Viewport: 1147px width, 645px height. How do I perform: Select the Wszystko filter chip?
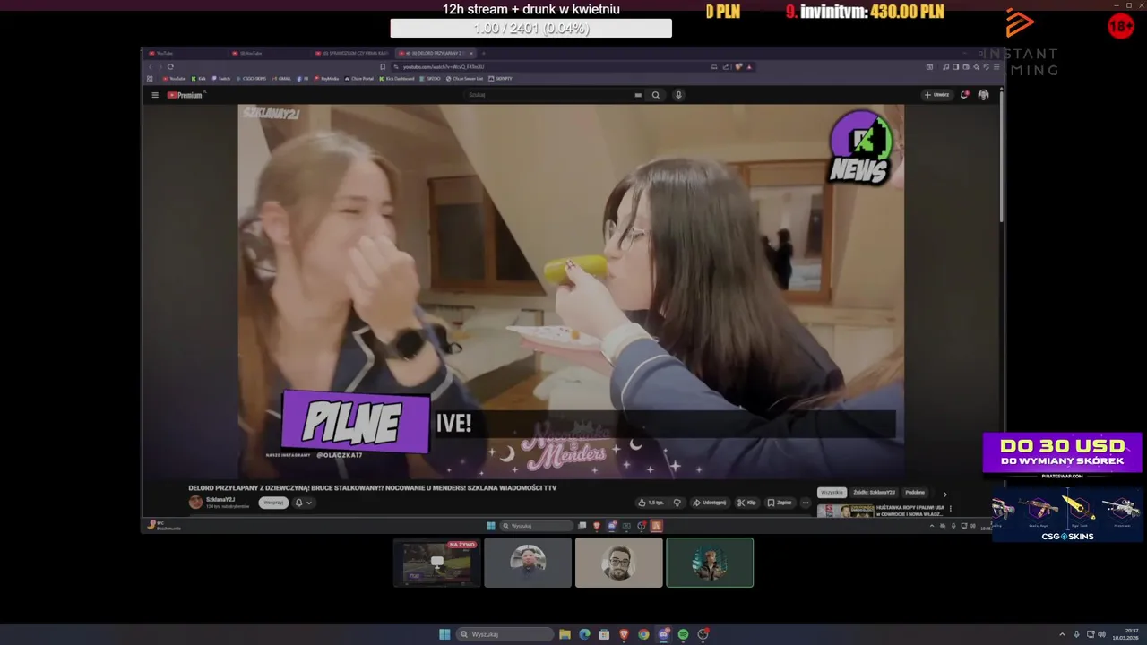click(832, 492)
